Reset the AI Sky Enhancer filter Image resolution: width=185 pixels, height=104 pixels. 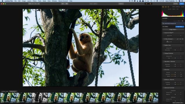(x=180, y=39)
